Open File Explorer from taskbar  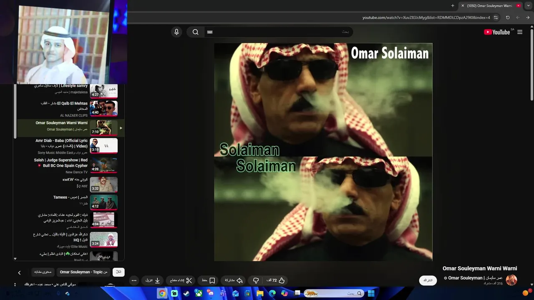pyautogui.click(x=260, y=293)
